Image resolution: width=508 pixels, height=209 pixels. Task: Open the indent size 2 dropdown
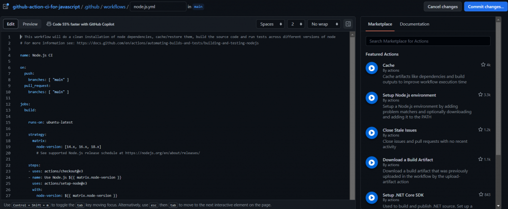pos(296,24)
